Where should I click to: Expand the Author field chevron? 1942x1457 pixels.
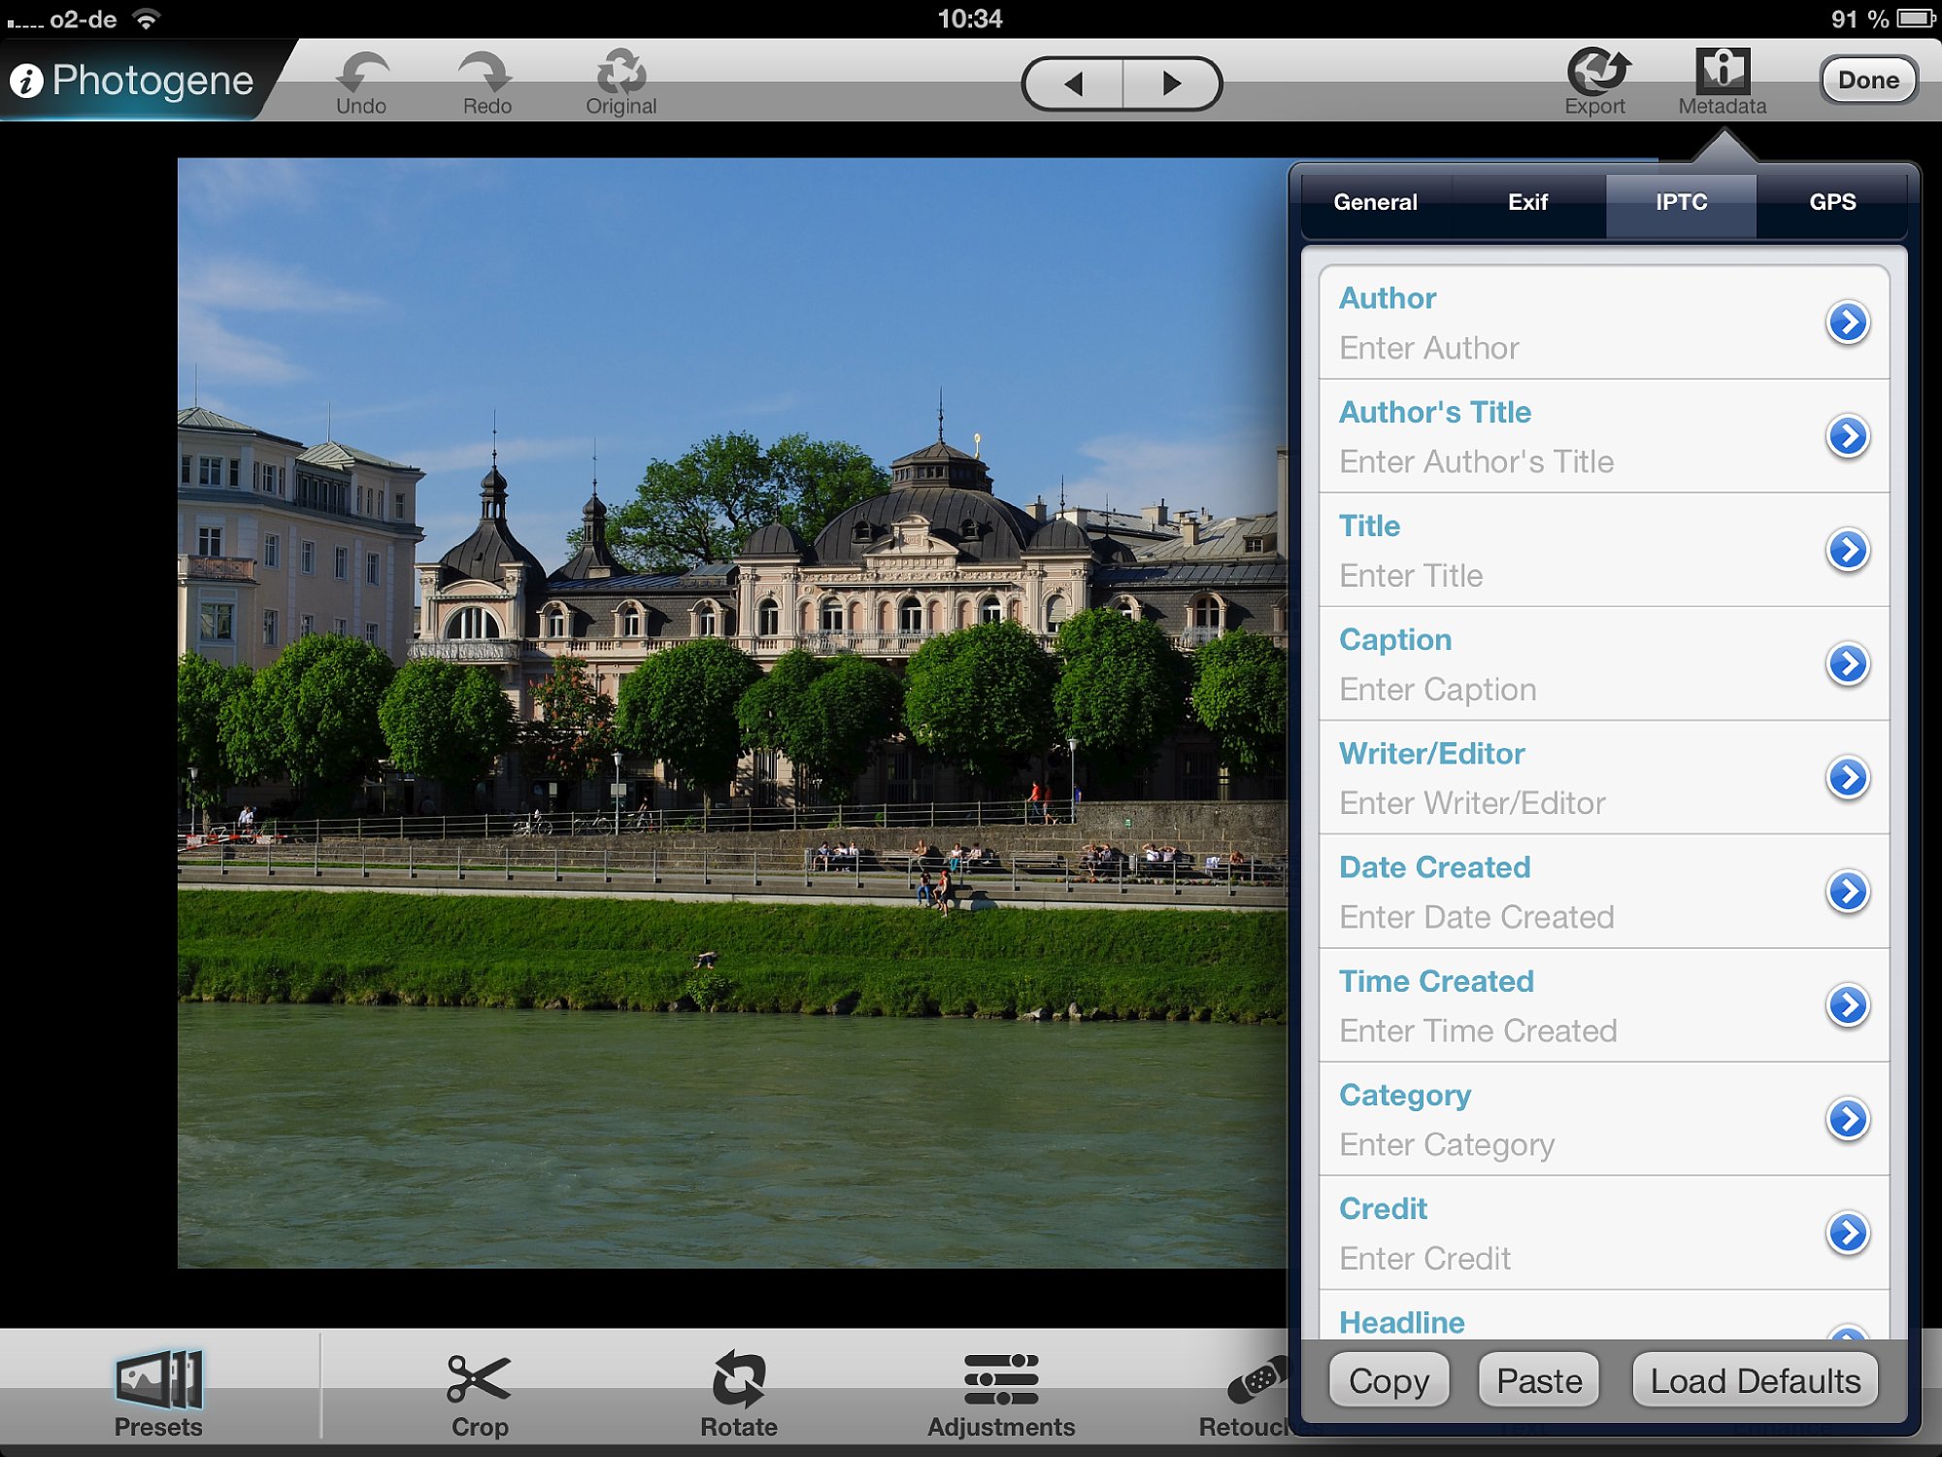click(x=1847, y=322)
